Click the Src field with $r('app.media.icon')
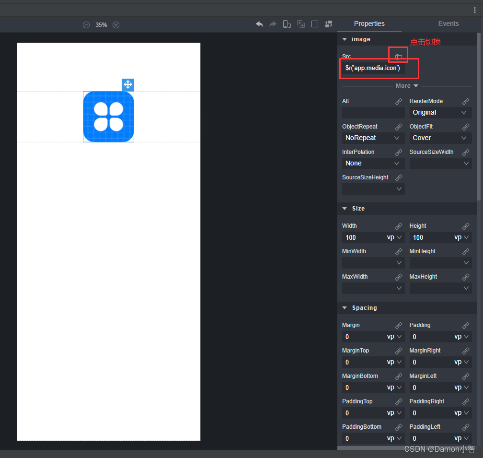This screenshot has width=483, height=458. (x=373, y=68)
